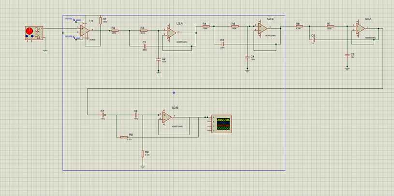The height and width of the screenshot is (196, 394).
Task: Select resistor R5 before U2:B input
Action: [x=234, y=26]
